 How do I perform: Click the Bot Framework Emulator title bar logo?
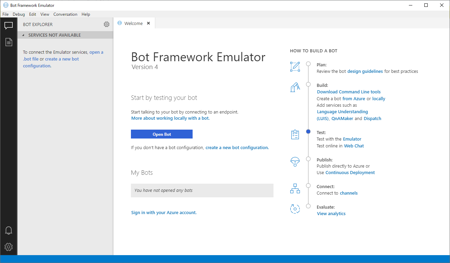5,5
